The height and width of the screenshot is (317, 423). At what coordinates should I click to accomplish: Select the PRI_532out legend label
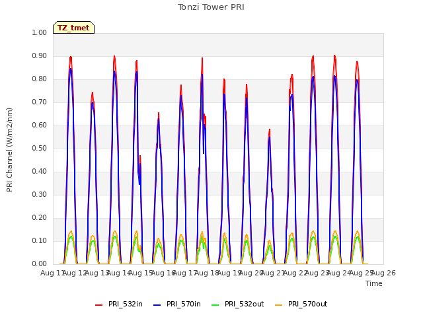click(x=245, y=304)
